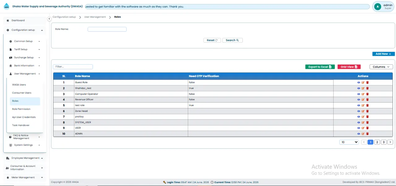Delete the Zone Head role
The width and height of the screenshot is (396, 186).
(368, 111)
